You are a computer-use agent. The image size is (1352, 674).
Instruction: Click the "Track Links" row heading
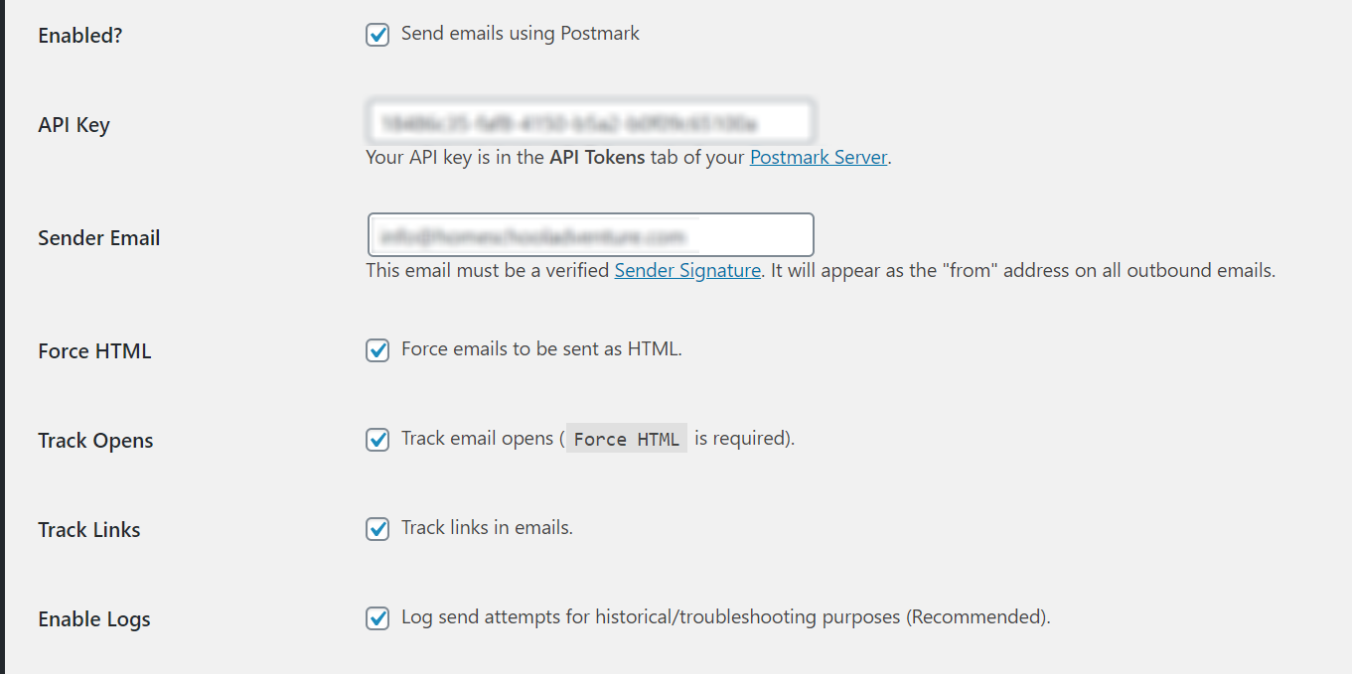coord(89,530)
